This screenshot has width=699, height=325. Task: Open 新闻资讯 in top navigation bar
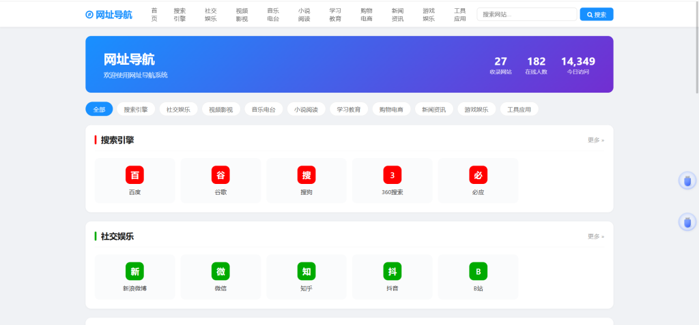pyautogui.click(x=398, y=15)
